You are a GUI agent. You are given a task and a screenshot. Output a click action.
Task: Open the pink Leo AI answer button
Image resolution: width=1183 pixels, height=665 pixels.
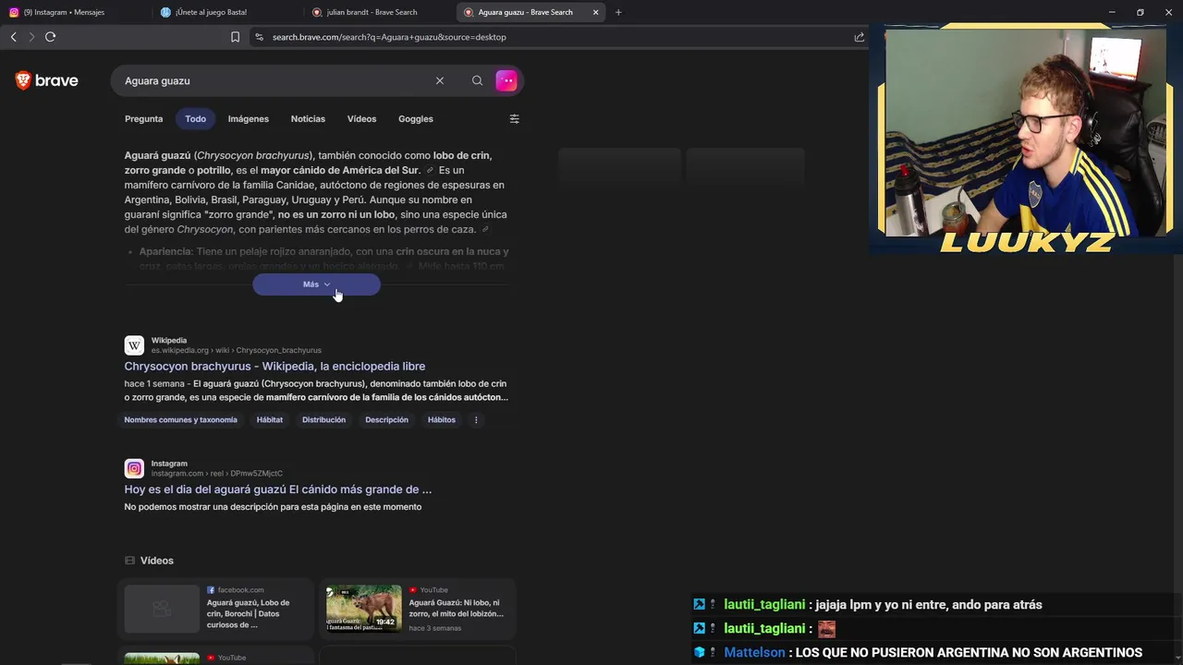pyautogui.click(x=506, y=80)
